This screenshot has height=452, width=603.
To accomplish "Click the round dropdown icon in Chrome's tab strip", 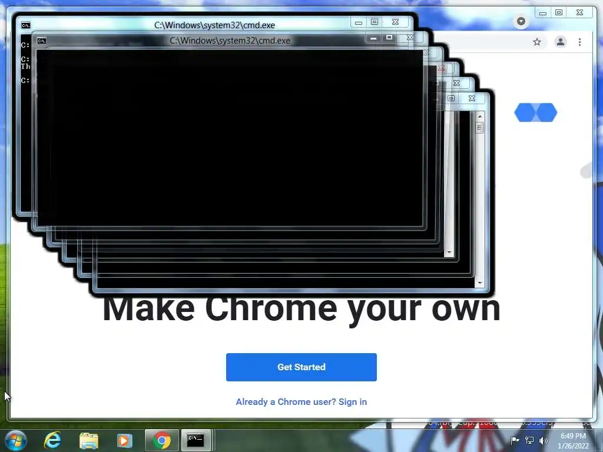I will coord(521,21).
